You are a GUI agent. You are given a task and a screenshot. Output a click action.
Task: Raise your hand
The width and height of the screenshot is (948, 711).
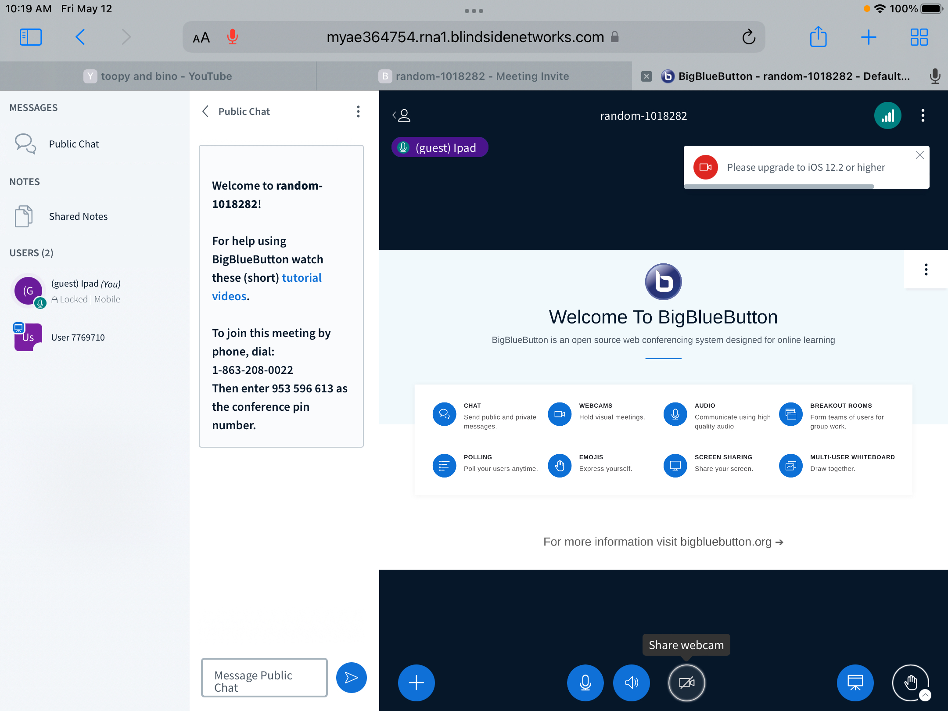point(910,682)
